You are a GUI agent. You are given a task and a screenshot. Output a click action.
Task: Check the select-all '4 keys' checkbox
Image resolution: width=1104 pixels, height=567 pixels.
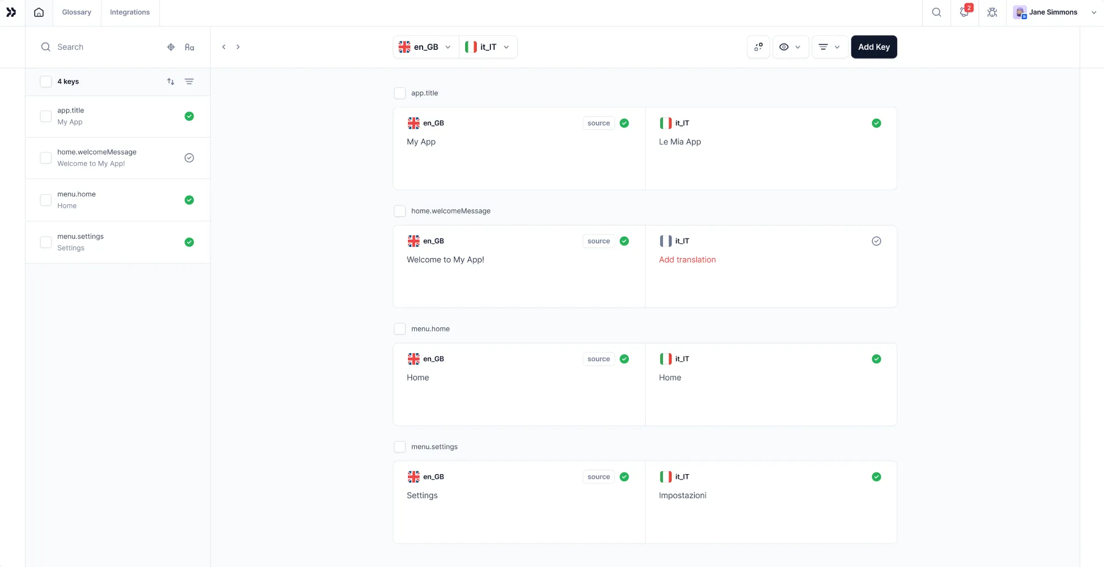point(46,82)
